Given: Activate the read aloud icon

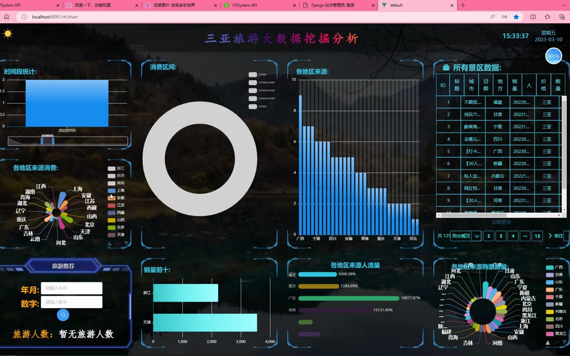Looking at the screenshot, I should click(492, 17).
